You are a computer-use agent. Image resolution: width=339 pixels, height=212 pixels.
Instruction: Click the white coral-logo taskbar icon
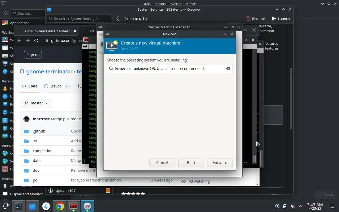click(46, 206)
